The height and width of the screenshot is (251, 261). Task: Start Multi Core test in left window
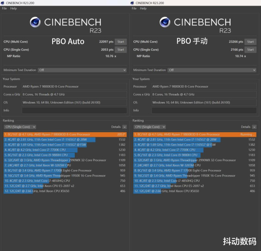click(121, 42)
